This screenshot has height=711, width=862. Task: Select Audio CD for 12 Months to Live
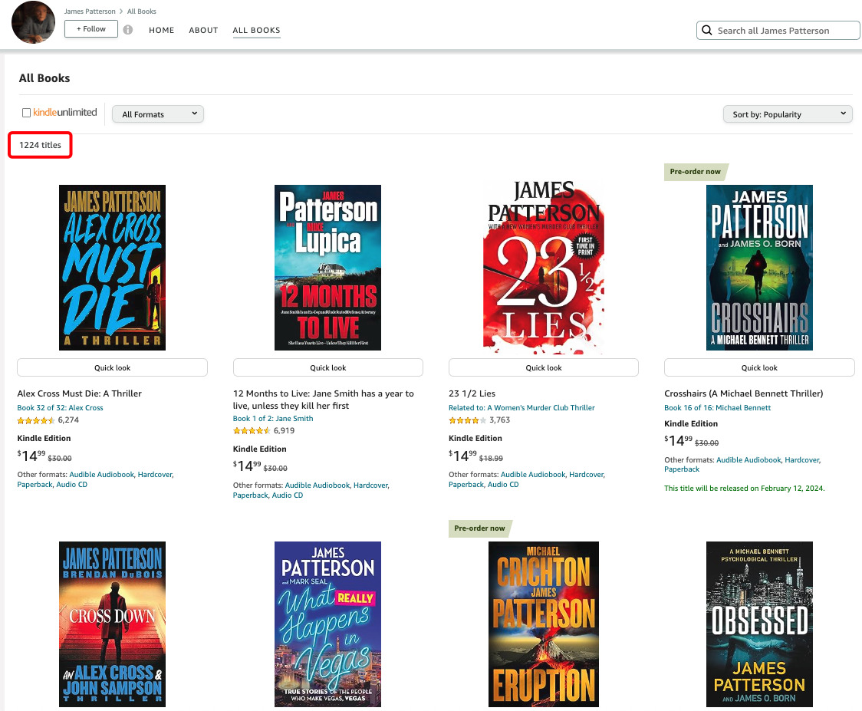[287, 495]
